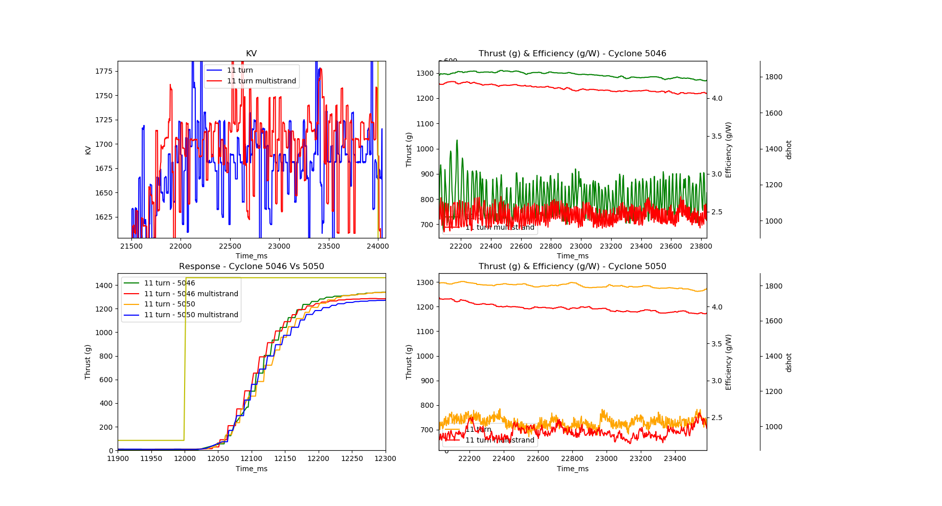Click the "22500" x-axis tick in KV plot
Image resolution: width=942 pixels, height=506 pixels.
(230, 246)
